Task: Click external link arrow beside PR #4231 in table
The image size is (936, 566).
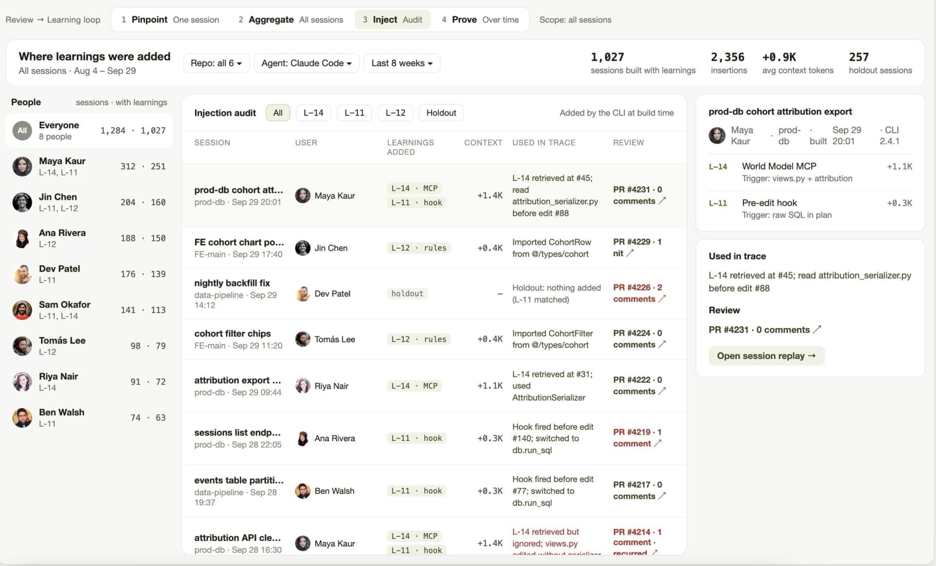Action: tap(662, 201)
